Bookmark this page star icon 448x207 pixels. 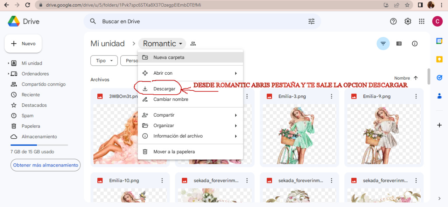(x=407, y=5)
